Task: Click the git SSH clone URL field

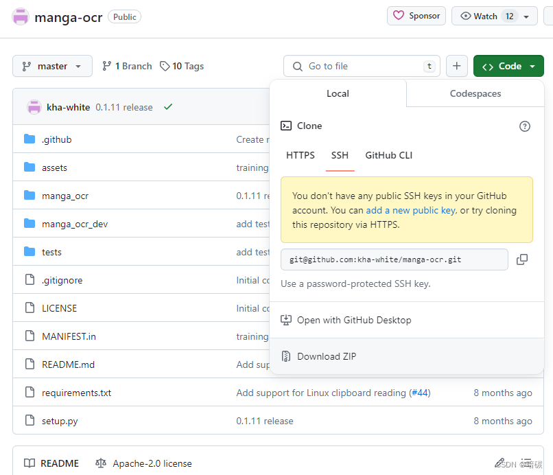Action: pos(395,259)
